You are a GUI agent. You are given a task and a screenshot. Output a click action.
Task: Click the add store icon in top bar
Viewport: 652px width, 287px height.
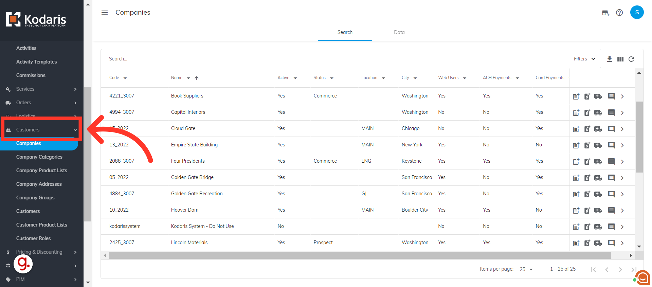[x=605, y=13]
